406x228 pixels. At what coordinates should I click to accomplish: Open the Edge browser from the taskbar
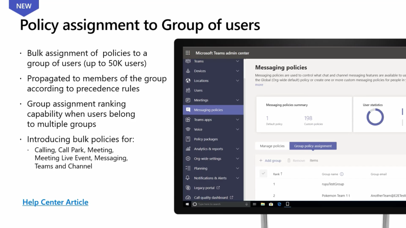[280, 204]
